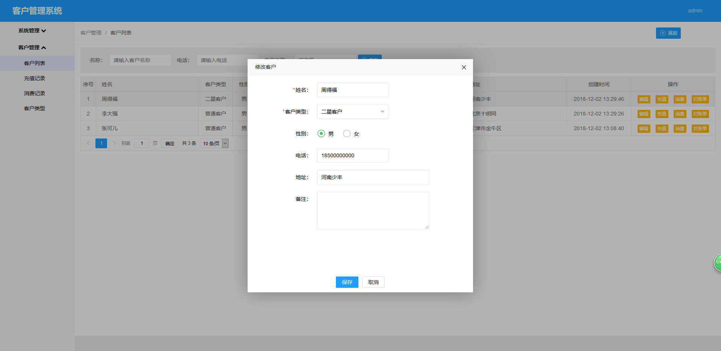Select the 男 gender radio button
This screenshot has width=721, height=351.
pos(321,133)
